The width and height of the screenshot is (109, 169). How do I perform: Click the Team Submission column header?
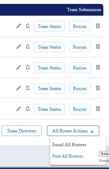(x=84, y=10)
